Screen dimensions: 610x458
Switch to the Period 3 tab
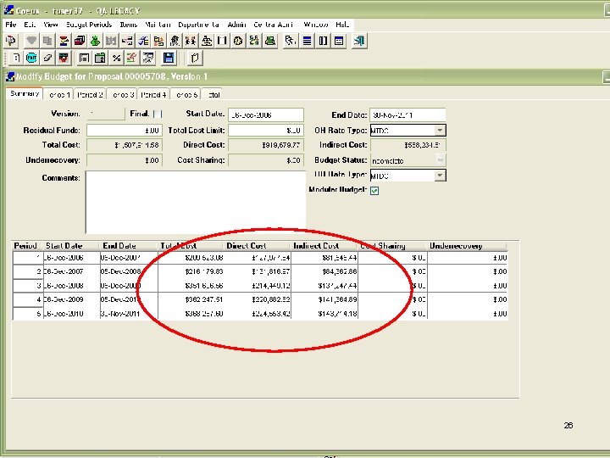coord(122,95)
